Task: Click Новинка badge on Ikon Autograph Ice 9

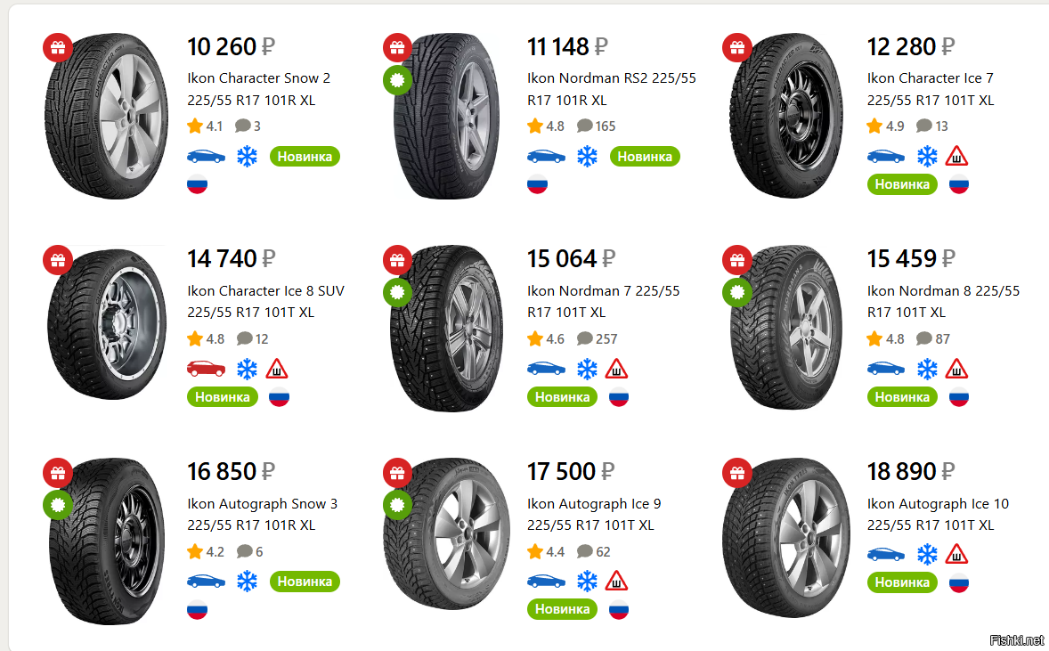Action: pos(563,609)
